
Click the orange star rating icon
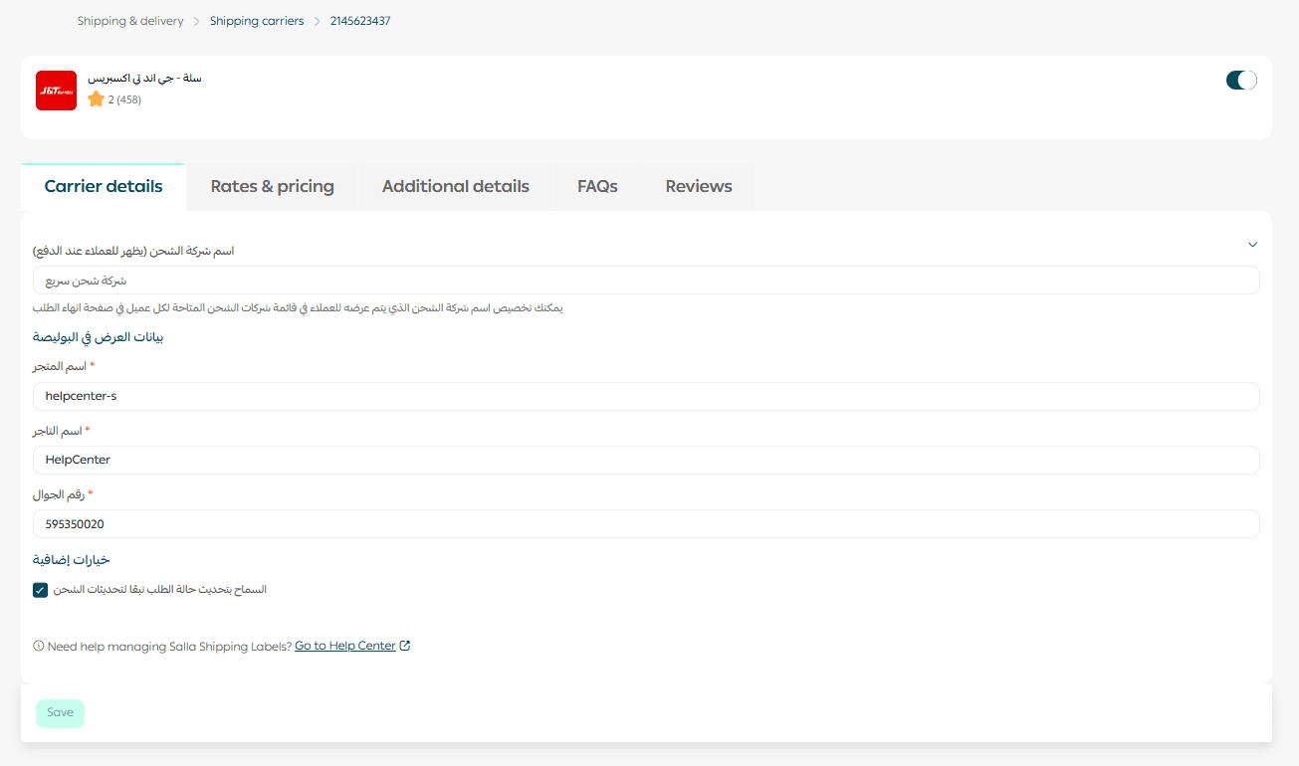pyautogui.click(x=96, y=99)
